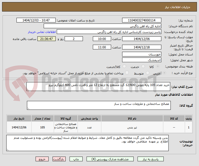This screenshot has width=199, height=166.
Task: Click the چاپ print button
Action: [x=76, y=159]
